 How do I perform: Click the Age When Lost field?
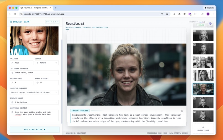click(22, 82)
